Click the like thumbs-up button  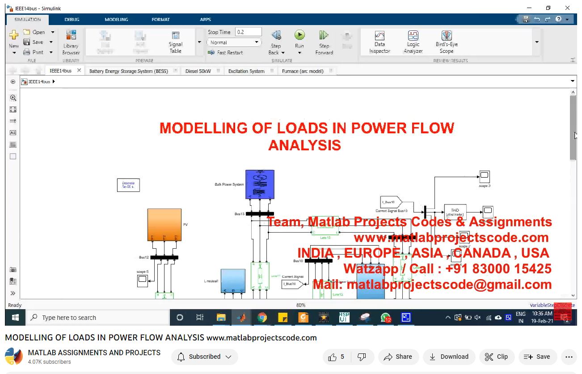(337, 357)
